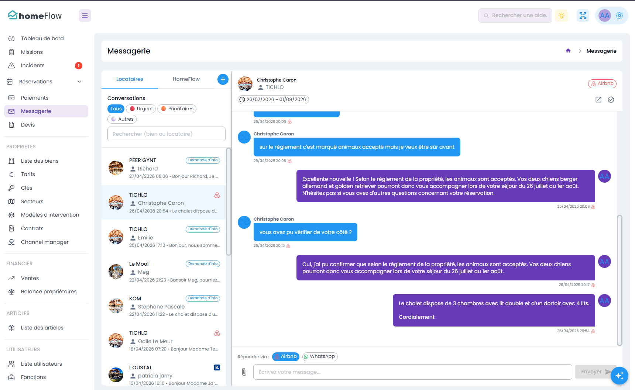The height and width of the screenshot is (390, 635).
Task: Click Airbnb icon on Christophe Caron row
Action: [217, 195]
